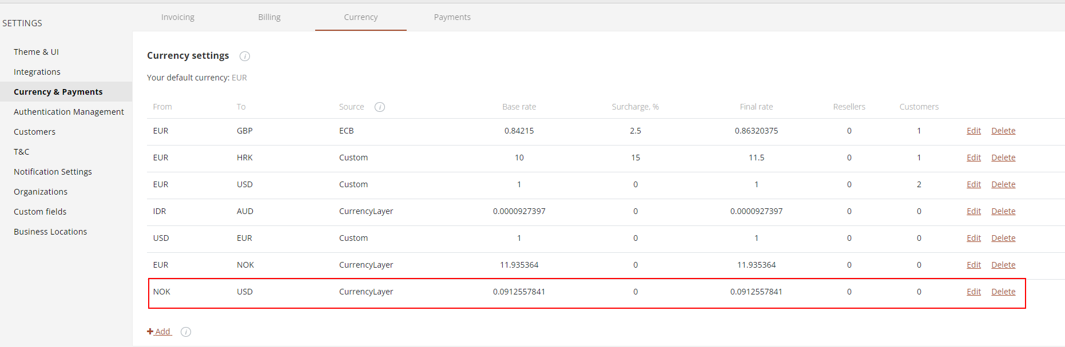Viewport: 1065px width, 347px height.
Task: Select HRK currency cell
Action: pyautogui.click(x=245, y=158)
